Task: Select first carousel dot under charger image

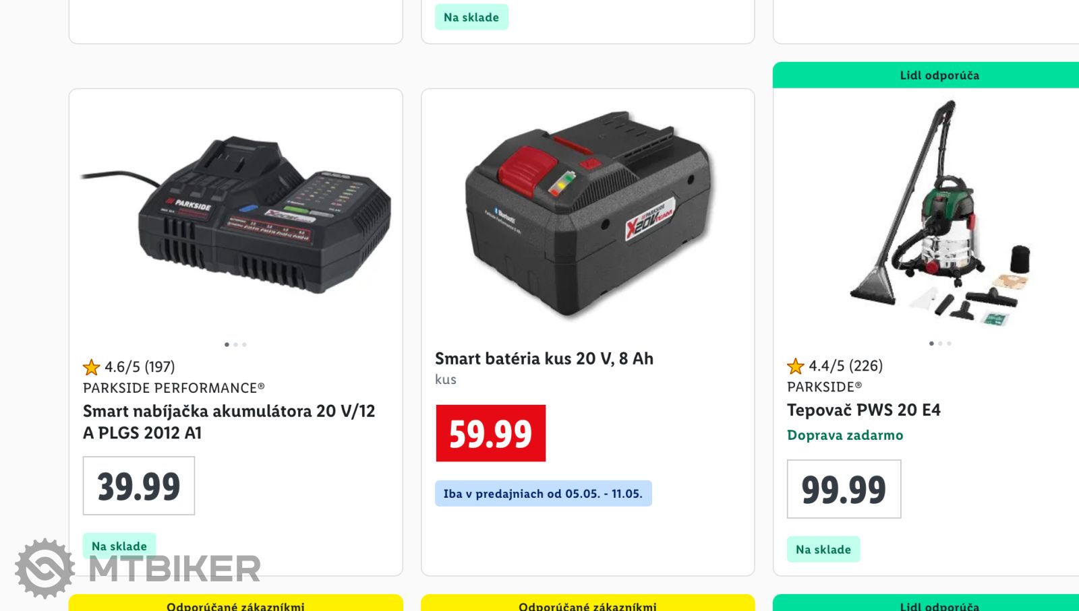Action: point(227,344)
